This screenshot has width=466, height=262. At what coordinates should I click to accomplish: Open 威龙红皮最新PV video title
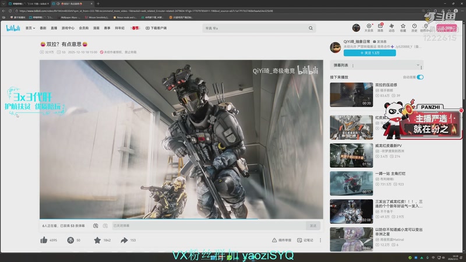tap(389, 146)
